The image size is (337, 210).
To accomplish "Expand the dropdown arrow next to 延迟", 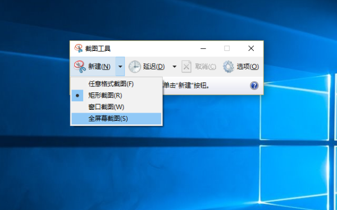I will coord(174,67).
